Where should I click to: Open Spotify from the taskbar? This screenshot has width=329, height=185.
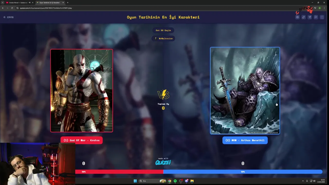(x=175, y=181)
